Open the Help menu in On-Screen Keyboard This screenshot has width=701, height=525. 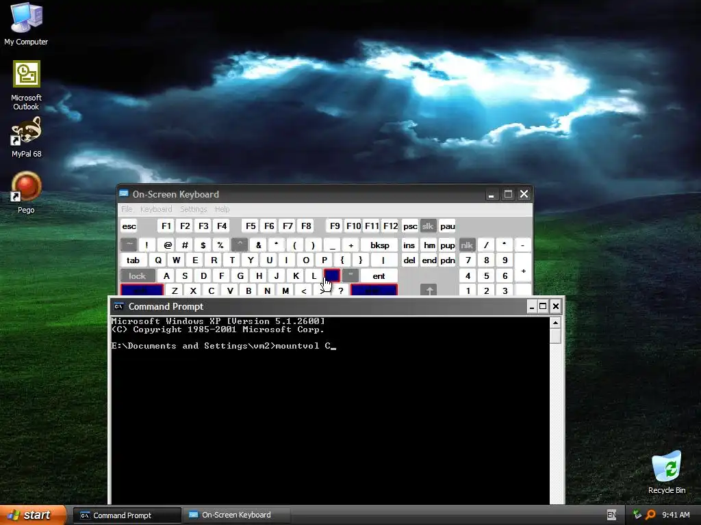pos(222,209)
